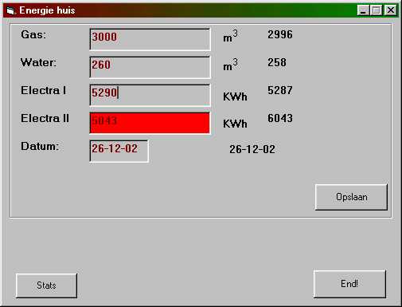Maximize the Energie huis window

click(377, 10)
